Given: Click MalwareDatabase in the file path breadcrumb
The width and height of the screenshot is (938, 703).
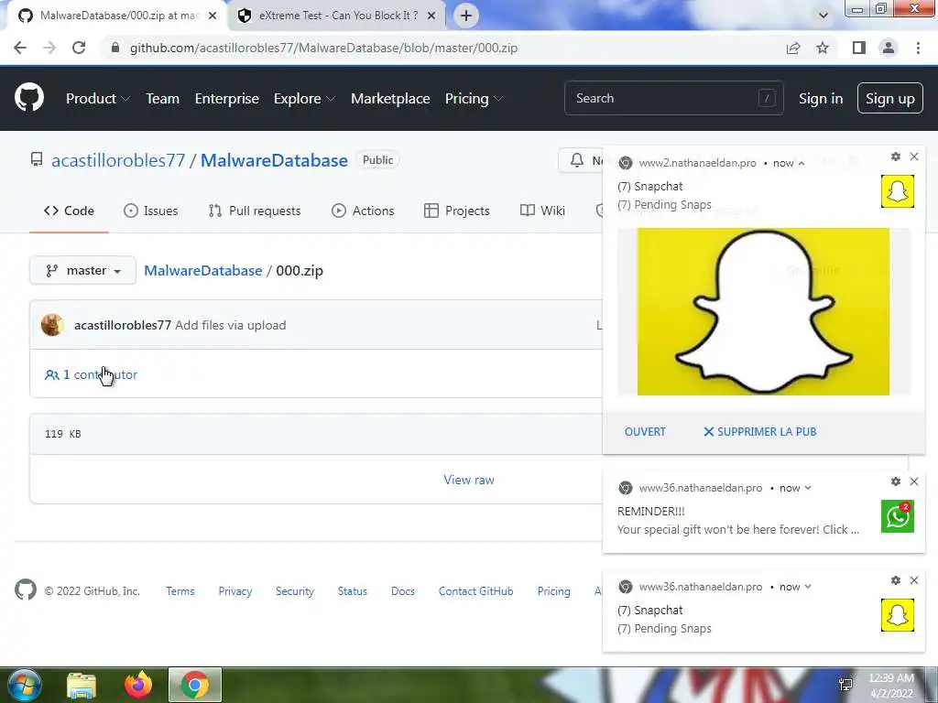Looking at the screenshot, I should pyautogui.click(x=202, y=270).
